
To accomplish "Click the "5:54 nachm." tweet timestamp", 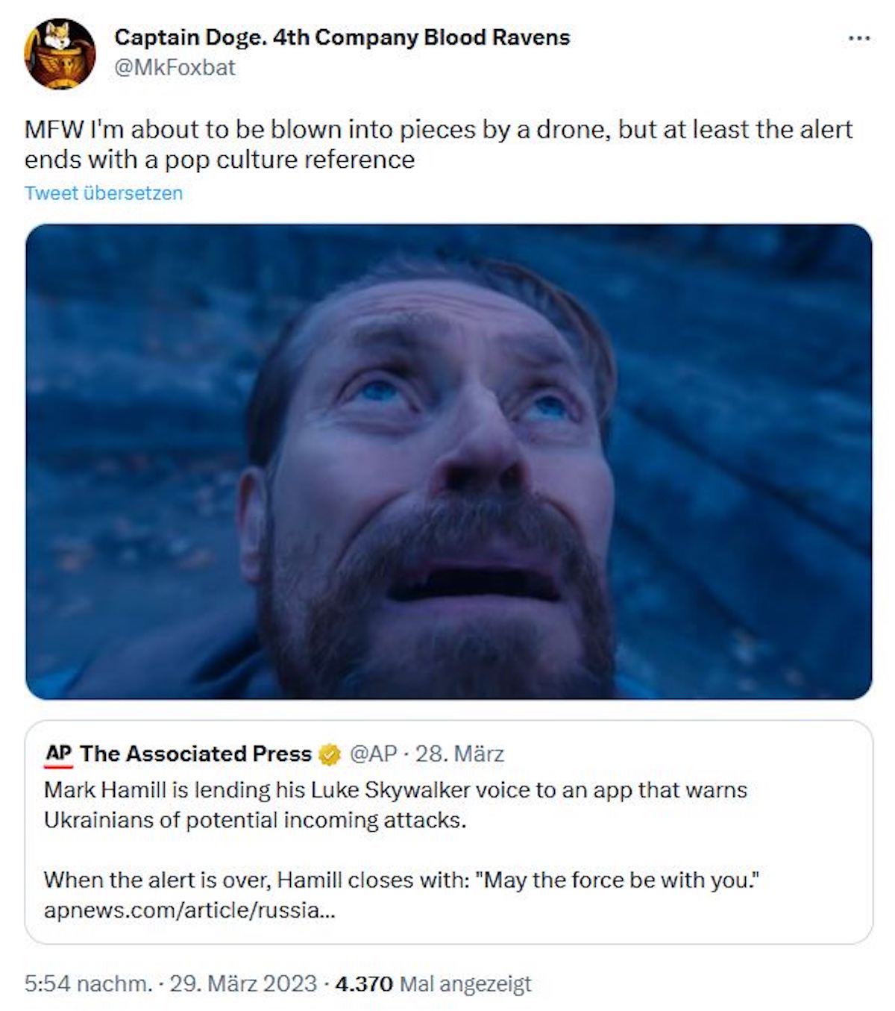I will 87,984.
